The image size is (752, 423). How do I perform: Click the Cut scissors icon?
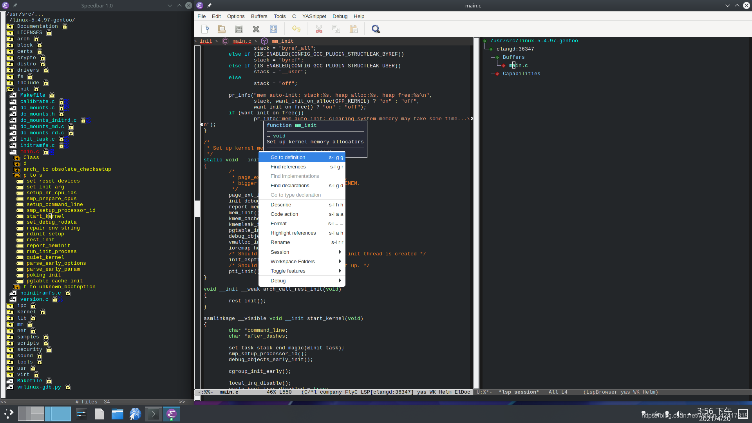[x=319, y=29]
